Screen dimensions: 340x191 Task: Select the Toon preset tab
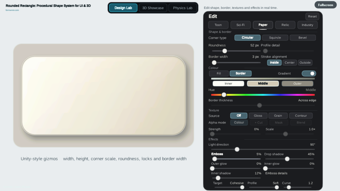pyautogui.click(x=218, y=25)
